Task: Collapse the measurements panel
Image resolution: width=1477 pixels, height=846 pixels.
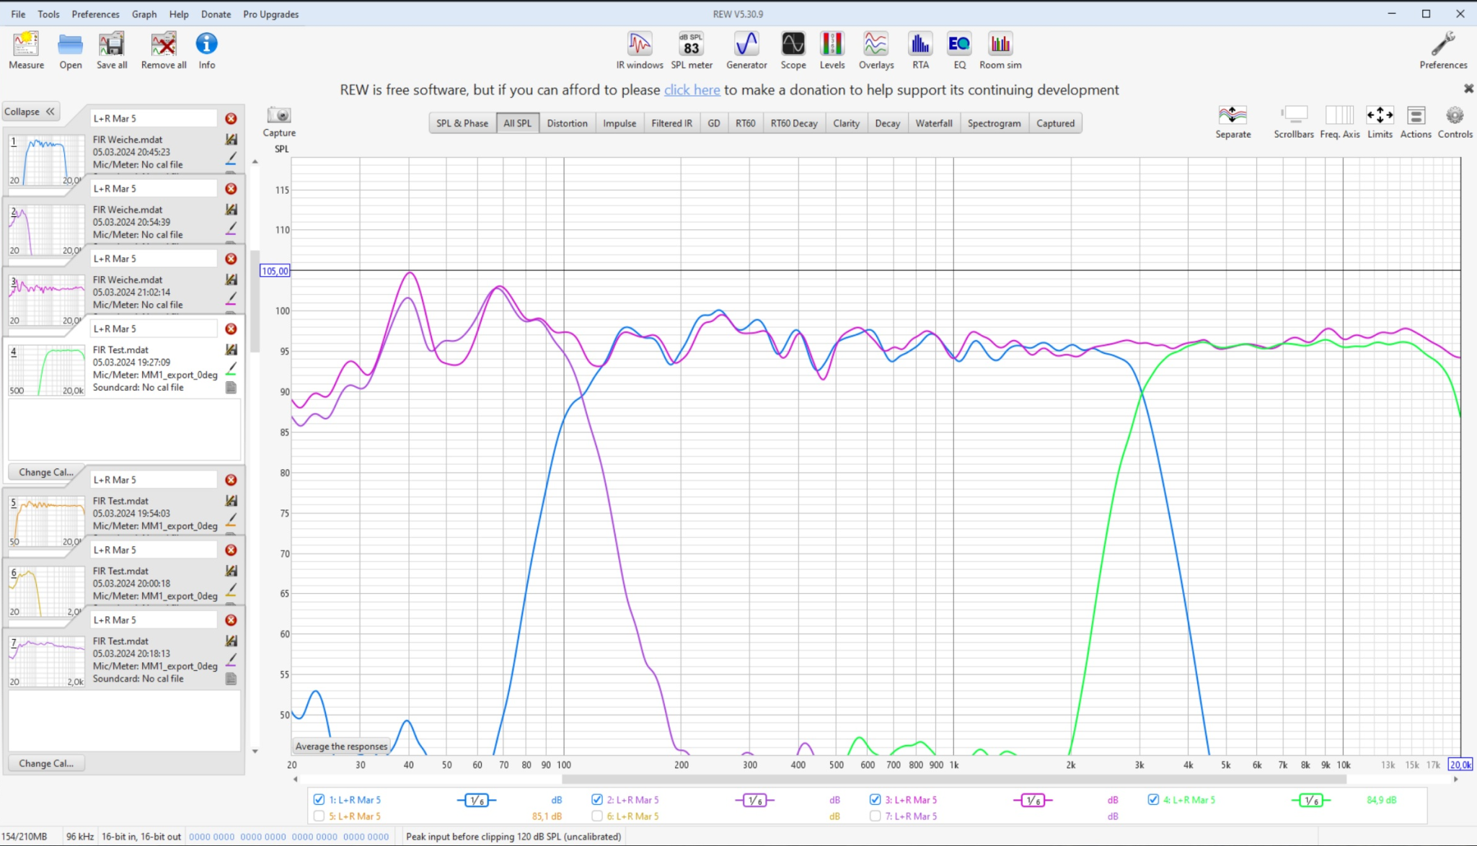Action: point(30,112)
